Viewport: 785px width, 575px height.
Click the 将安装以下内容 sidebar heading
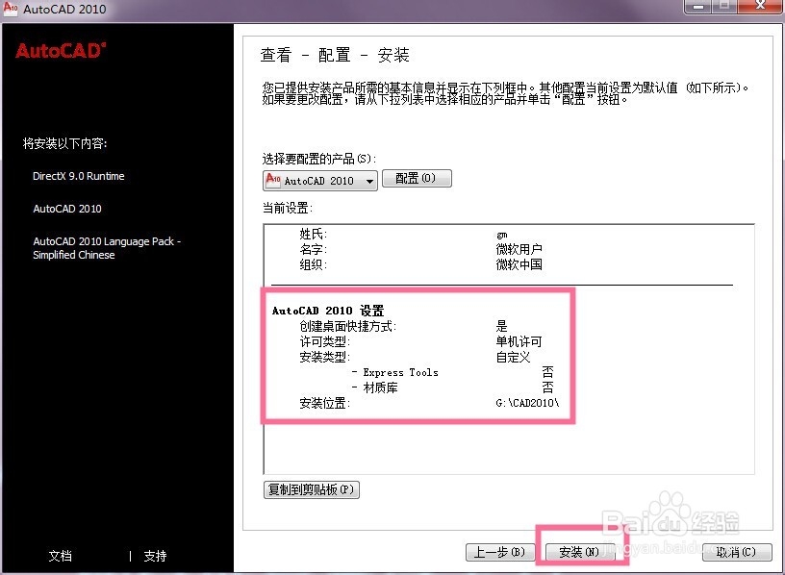point(65,143)
